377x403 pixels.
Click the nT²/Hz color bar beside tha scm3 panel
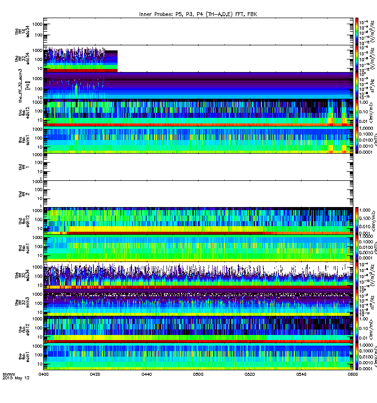click(x=357, y=86)
